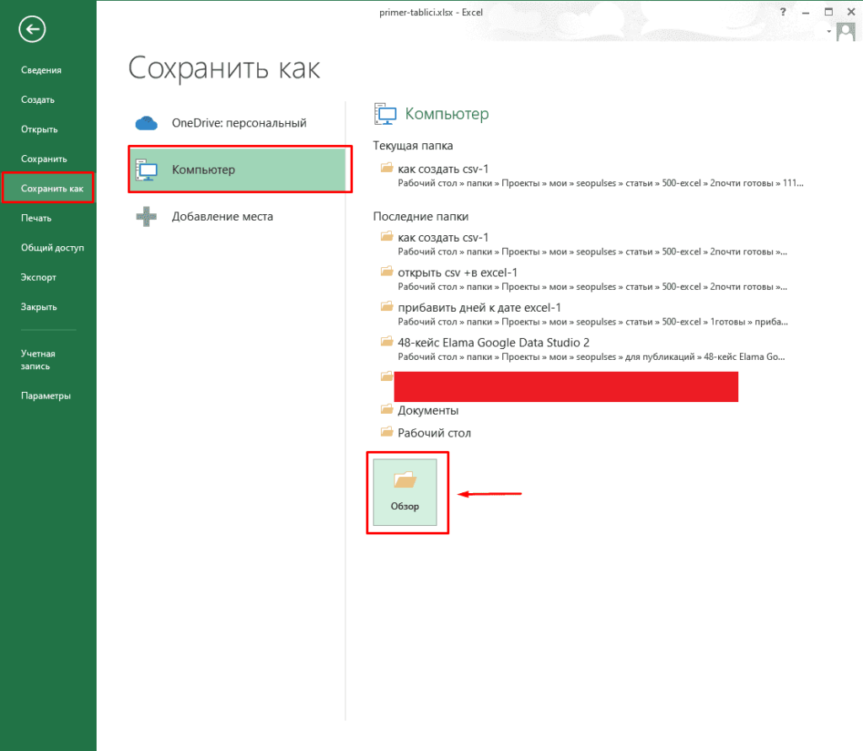Select the Рабочий стол folder
The height and width of the screenshot is (751, 863).
point(433,433)
